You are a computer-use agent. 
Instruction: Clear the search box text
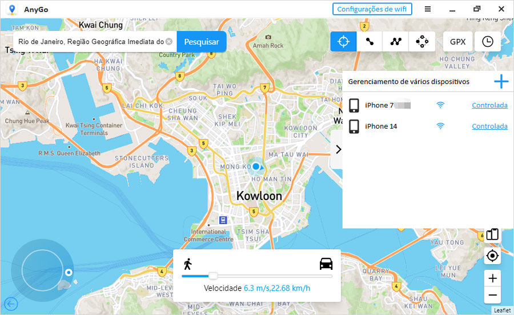pos(169,42)
